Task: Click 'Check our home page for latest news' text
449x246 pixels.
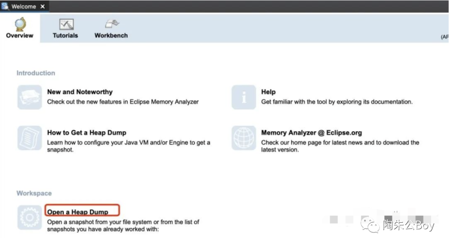Action: pyautogui.click(x=340, y=146)
